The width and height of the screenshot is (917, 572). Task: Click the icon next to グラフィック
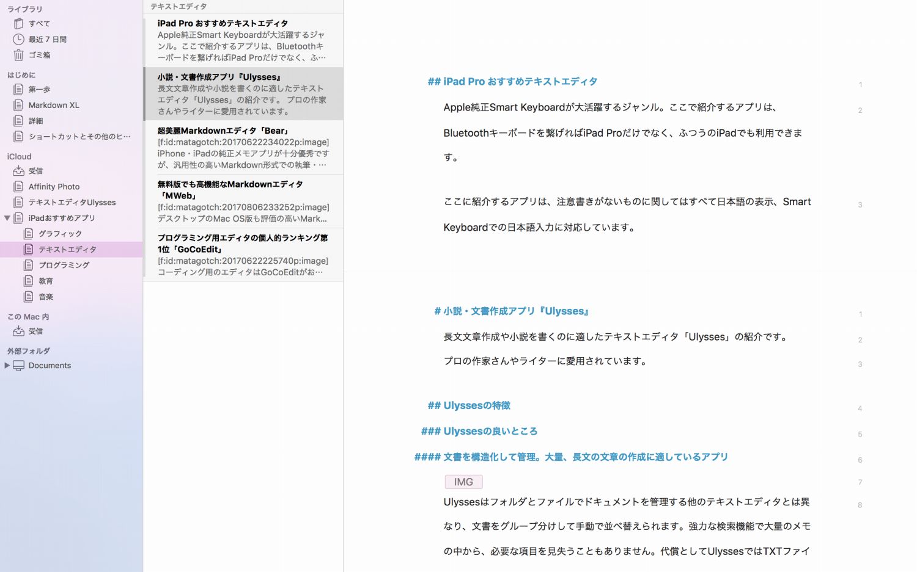point(28,234)
